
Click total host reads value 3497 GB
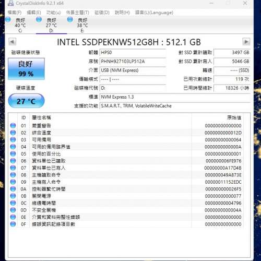click(x=232, y=53)
